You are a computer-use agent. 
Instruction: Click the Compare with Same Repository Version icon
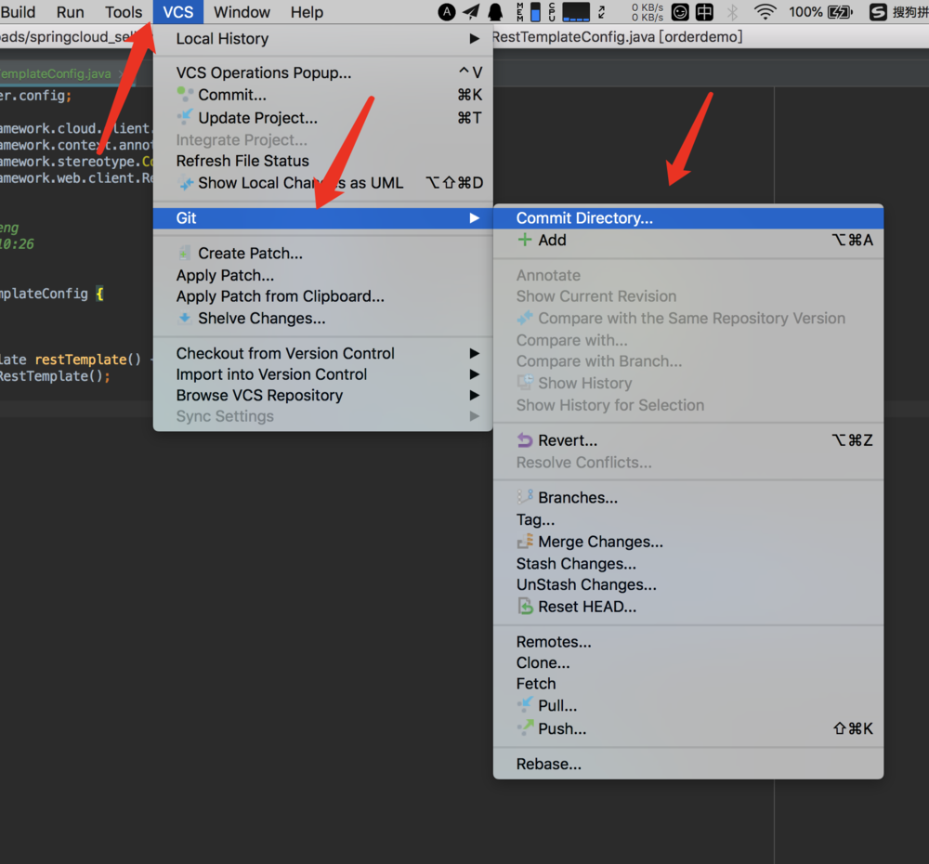click(x=524, y=319)
